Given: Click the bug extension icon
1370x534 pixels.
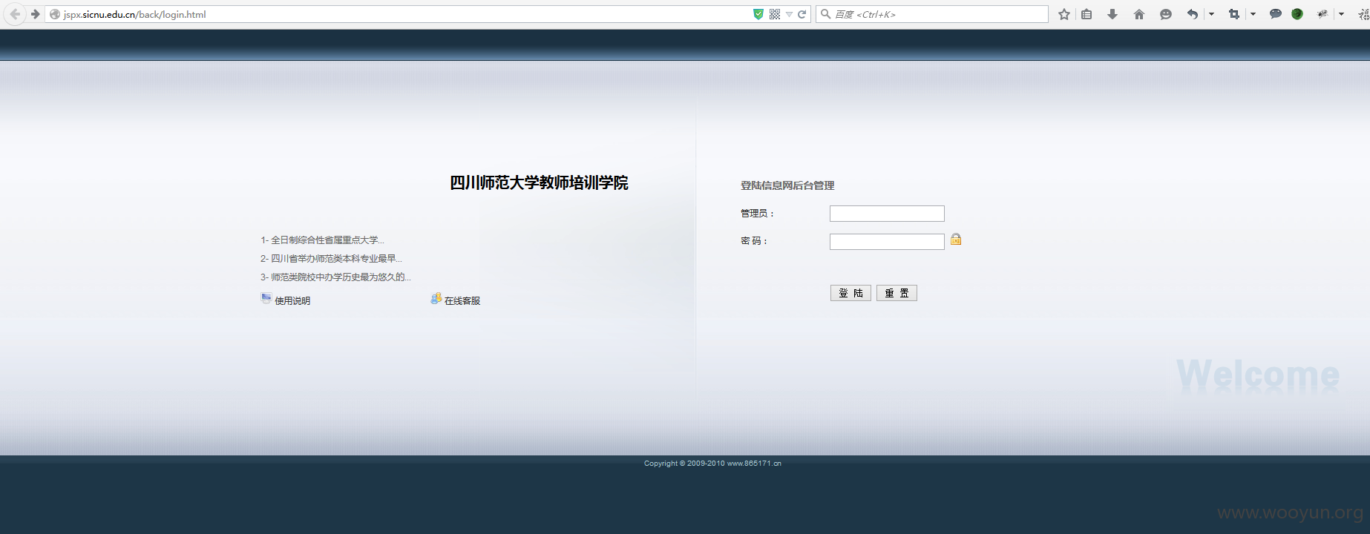Looking at the screenshot, I should (1323, 14).
